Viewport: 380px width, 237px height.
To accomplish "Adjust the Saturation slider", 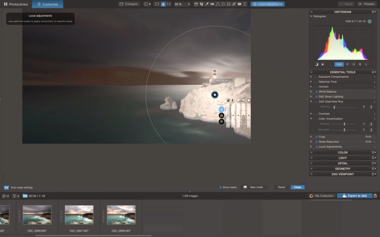I will (x=344, y=130).
